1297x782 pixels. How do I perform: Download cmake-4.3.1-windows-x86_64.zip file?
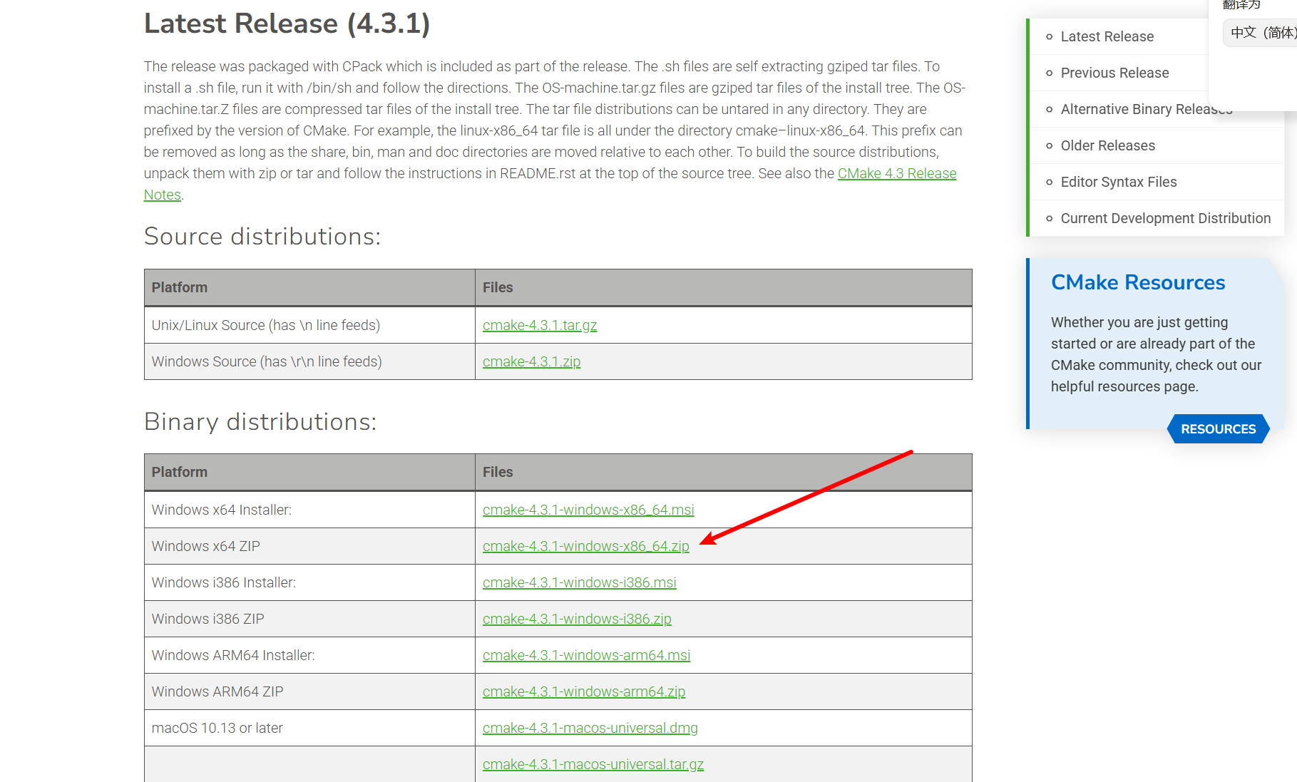point(586,546)
